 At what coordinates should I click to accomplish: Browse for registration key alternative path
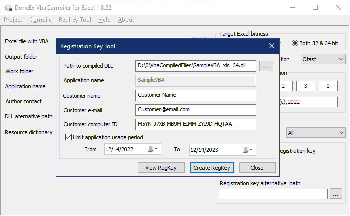336,194
